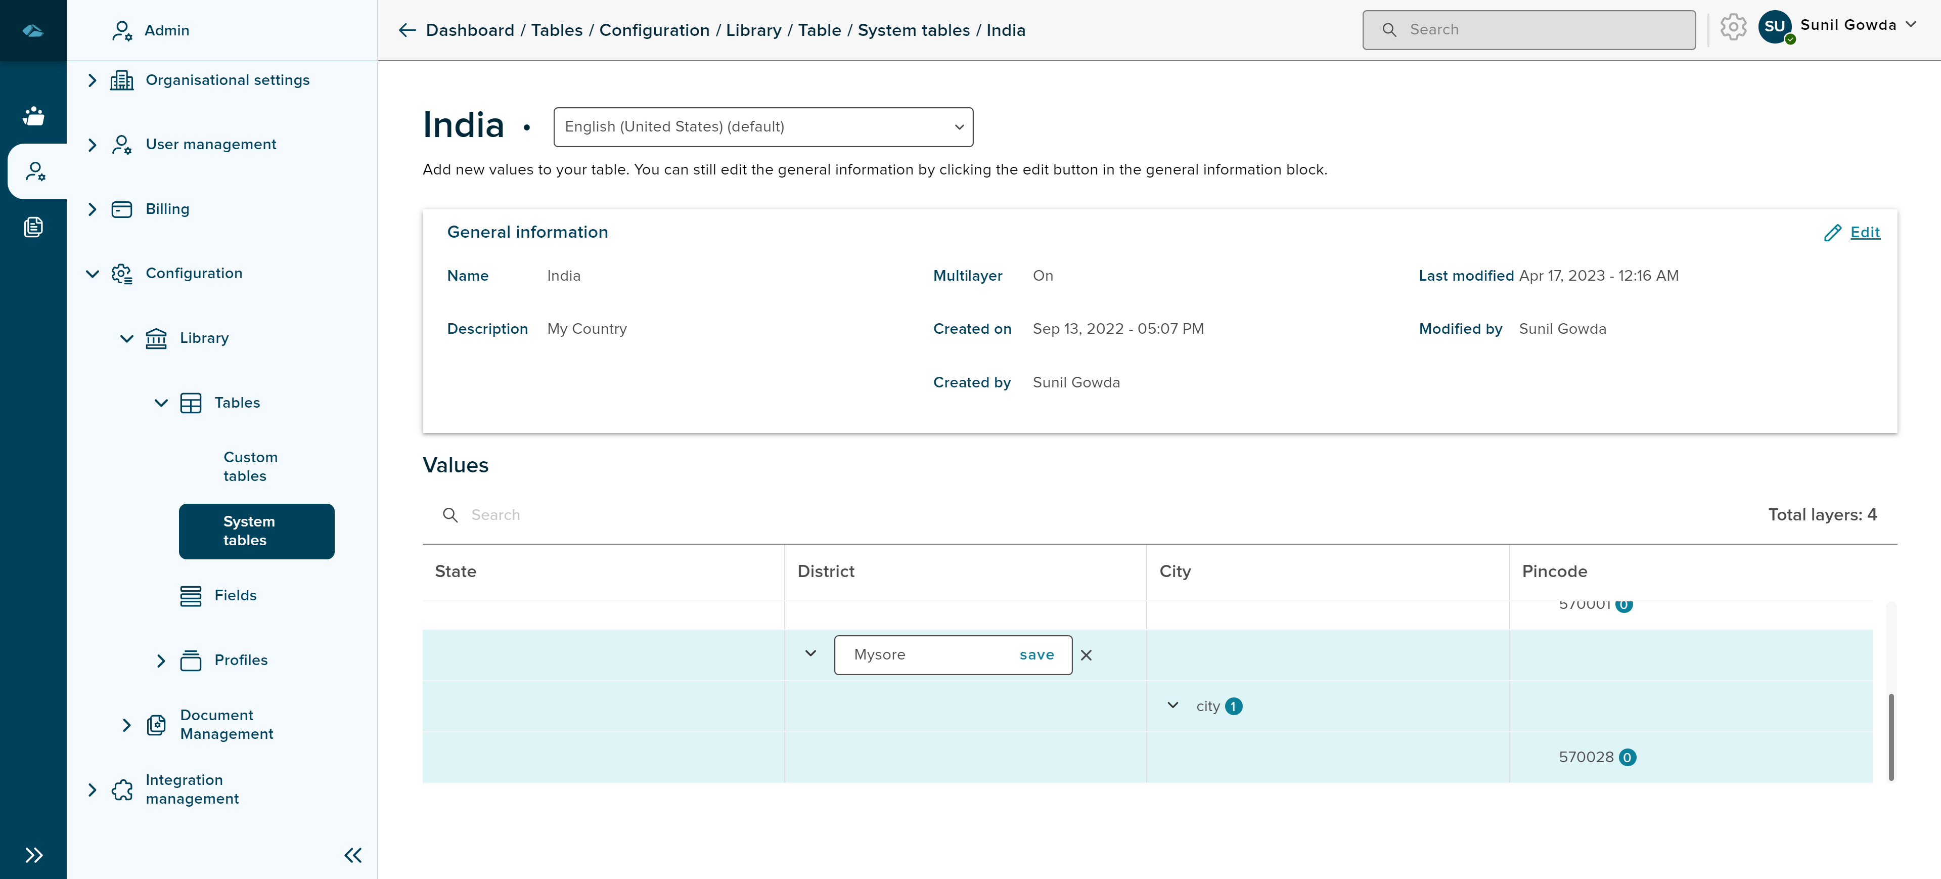This screenshot has height=879, width=1941.
Task: Click the Profiles stack icon
Action: pyautogui.click(x=191, y=661)
